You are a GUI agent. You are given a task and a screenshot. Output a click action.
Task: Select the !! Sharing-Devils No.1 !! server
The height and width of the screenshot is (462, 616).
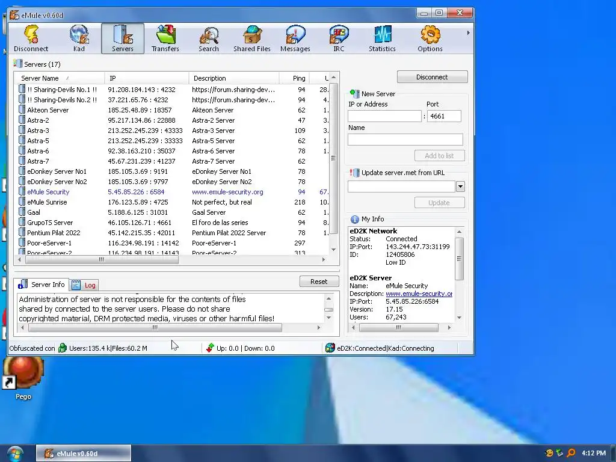coord(173,90)
